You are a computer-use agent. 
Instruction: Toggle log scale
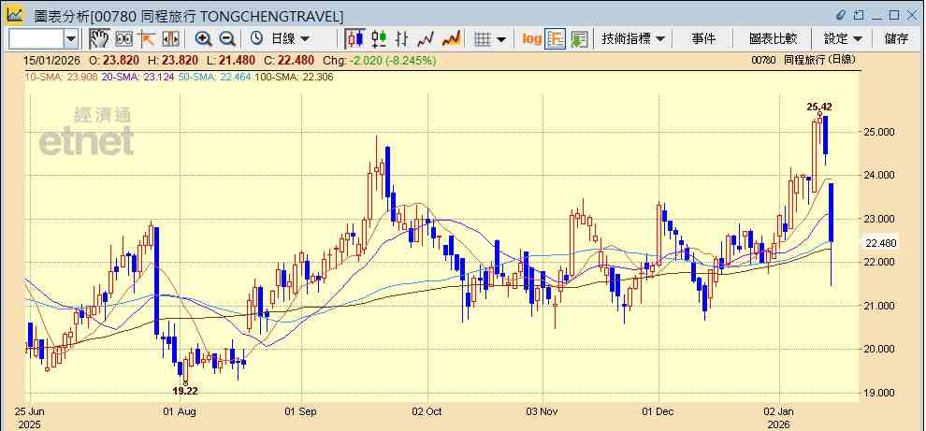point(531,39)
